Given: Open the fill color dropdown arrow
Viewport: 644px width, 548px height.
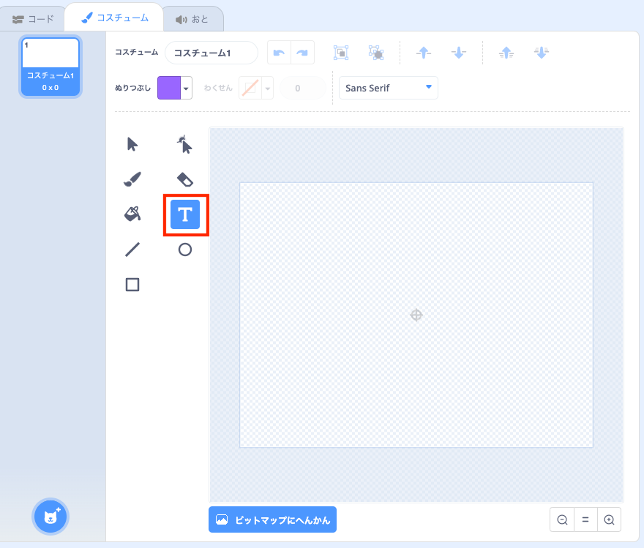Looking at the screenshot, I should pyautogui.click(x=186, y=88).
